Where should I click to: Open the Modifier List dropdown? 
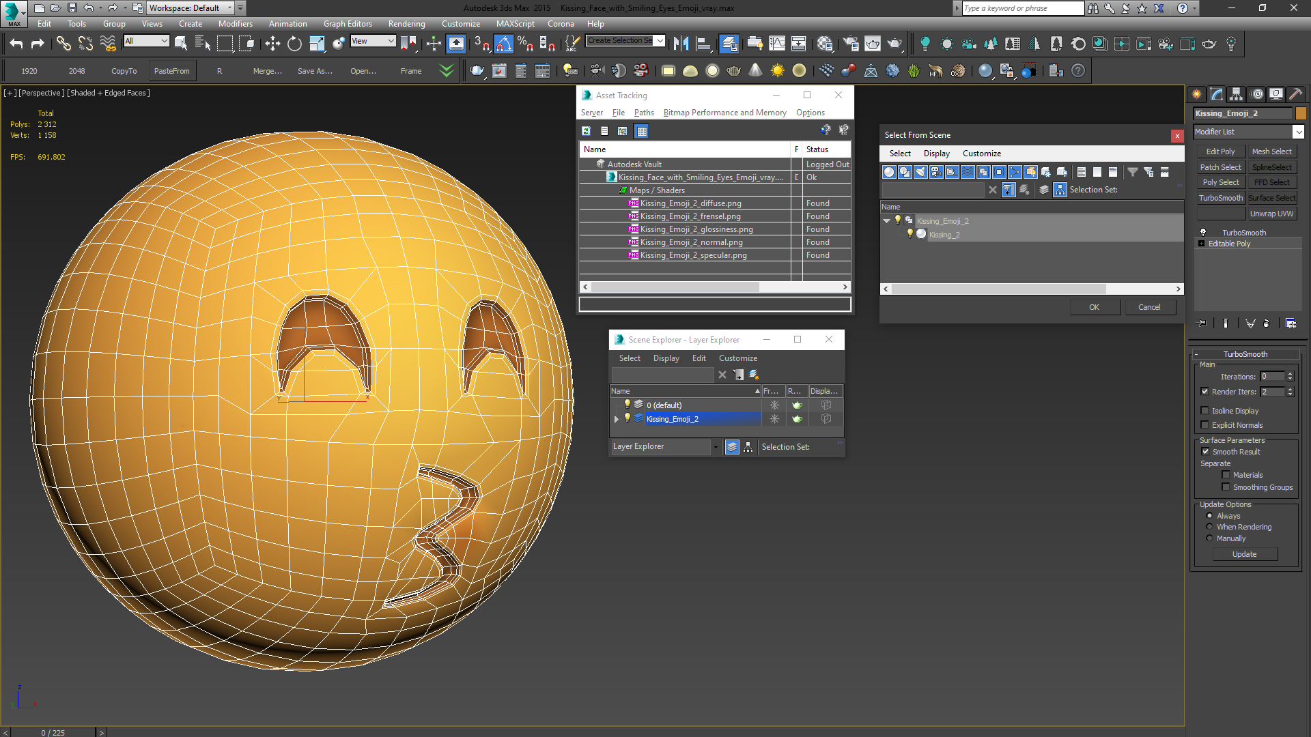pyautogui.click(x=1298, y=132)
